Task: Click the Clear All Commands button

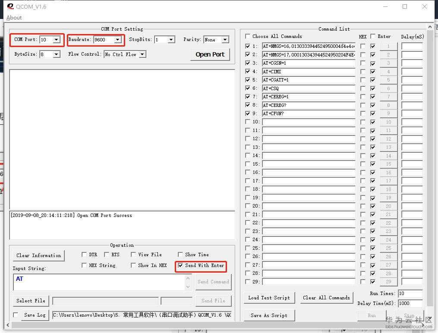Action: (x=326, y=298)
